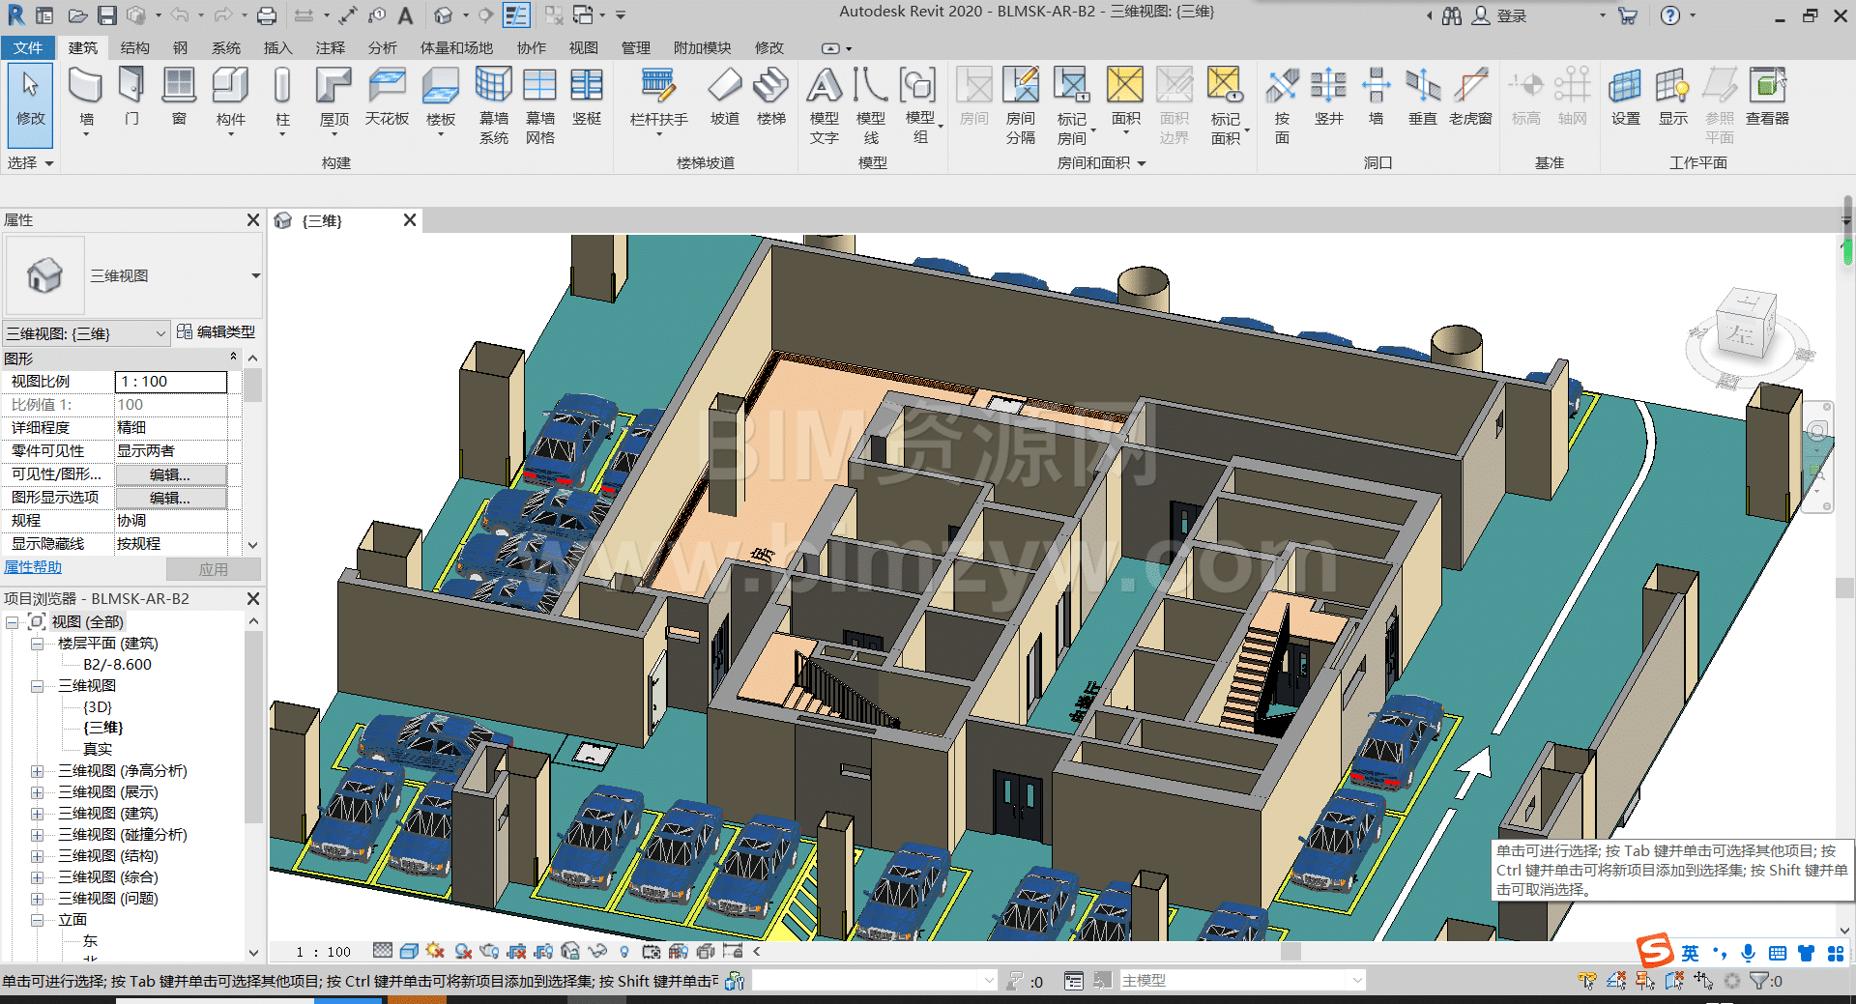Switch to the 管理 ribbon tab

pos(635,47)
